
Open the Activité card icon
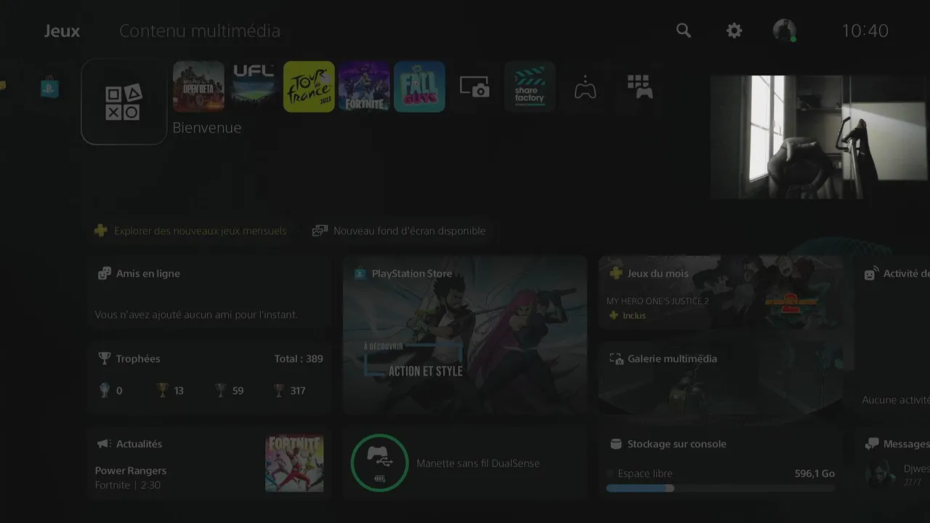(x=870, y=274)
